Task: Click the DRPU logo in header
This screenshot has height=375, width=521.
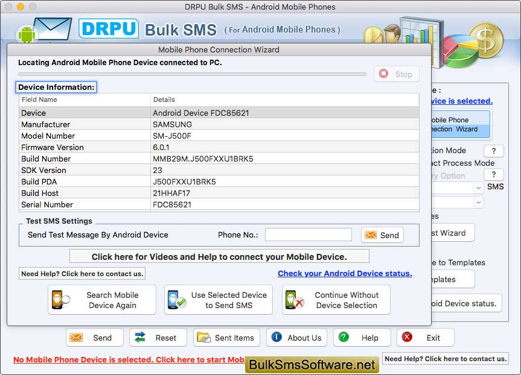Action: pyautogui.click(x=109, y=28)
